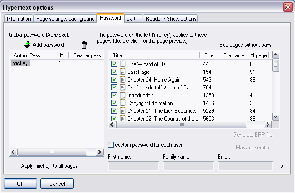Click the page icon beside Introduction
295x193 pixels.
pos(122,95)
